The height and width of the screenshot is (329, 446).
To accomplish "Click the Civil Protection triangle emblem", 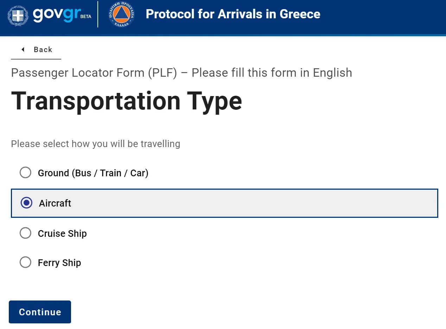I will point(121,14).
